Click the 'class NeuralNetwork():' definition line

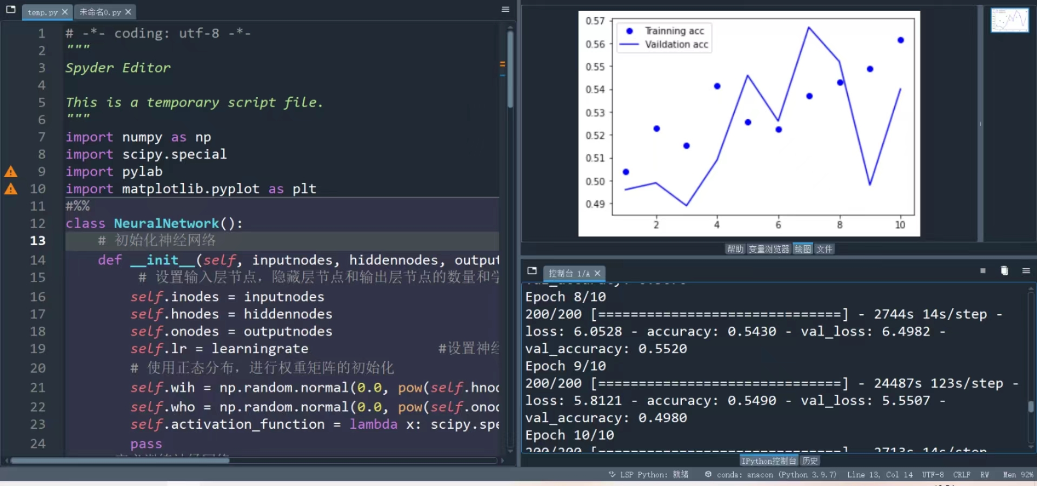pyautogui.click(x=154, y=224)
